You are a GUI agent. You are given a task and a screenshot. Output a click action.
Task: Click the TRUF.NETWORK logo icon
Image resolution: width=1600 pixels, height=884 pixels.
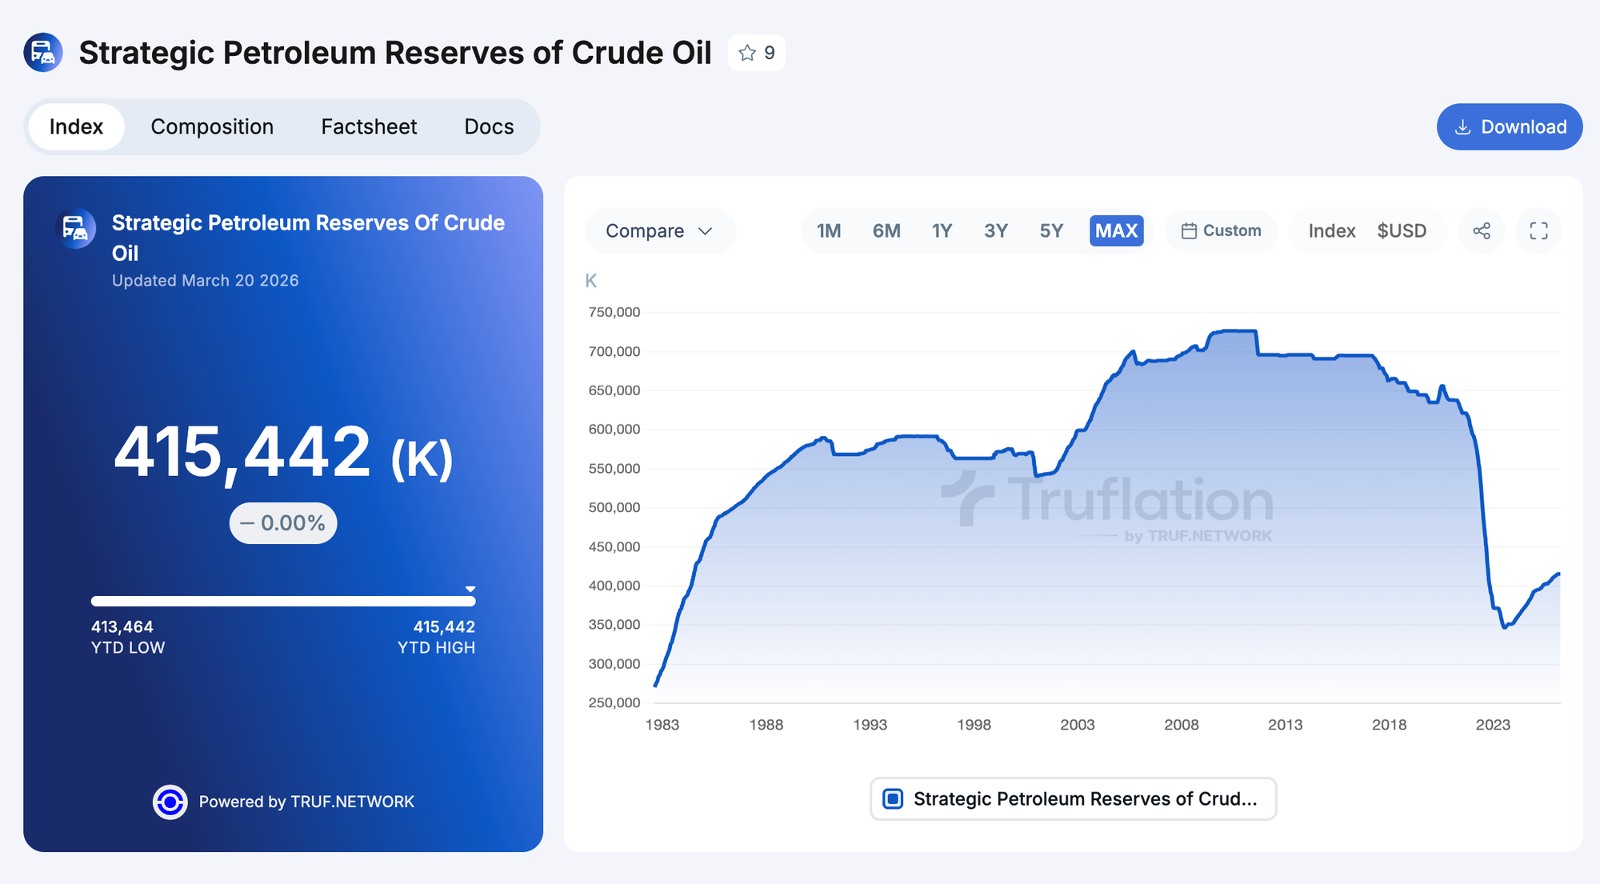(x=170, y=802)
